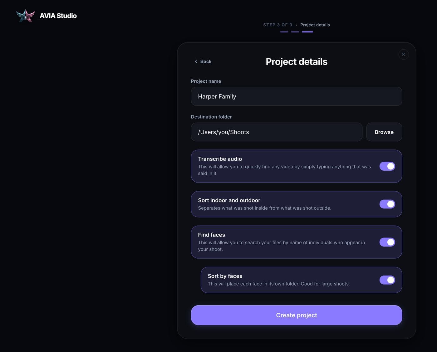Click the Sort by faces description text
The width and height of the screenshot is (437, 352).
[279, 284]
